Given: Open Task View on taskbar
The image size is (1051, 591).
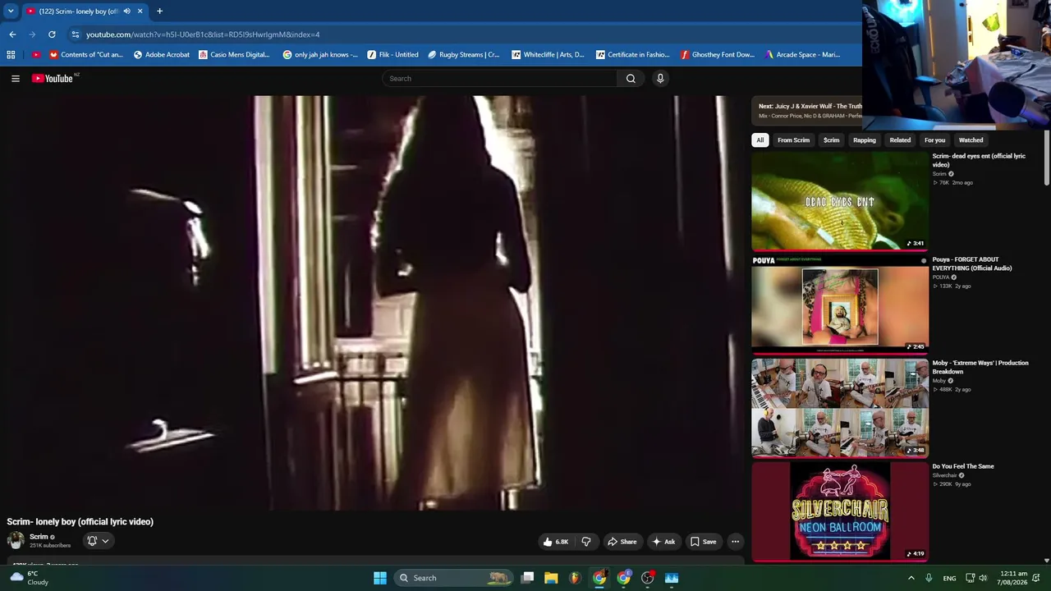Looking at the screenshot, I should [x=527, y=578].
